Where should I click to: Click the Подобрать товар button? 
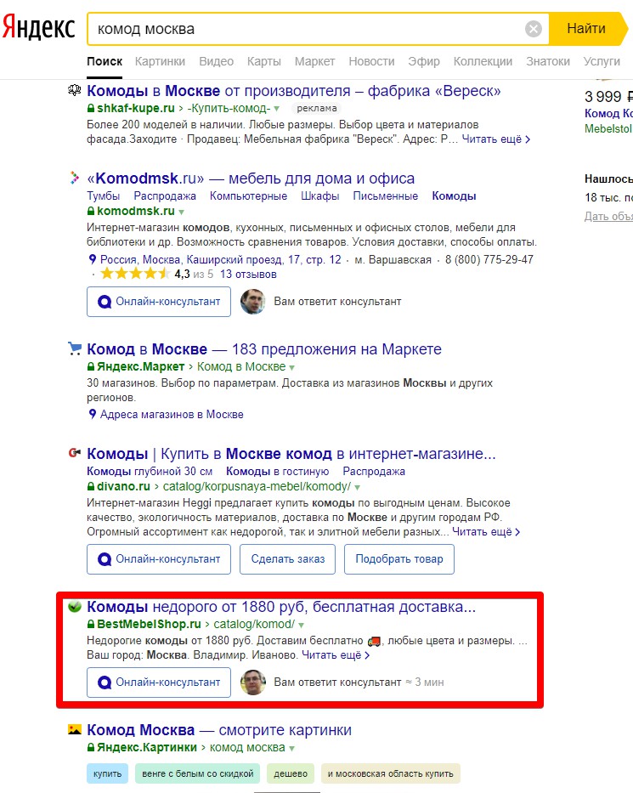[x=398, y=559]
